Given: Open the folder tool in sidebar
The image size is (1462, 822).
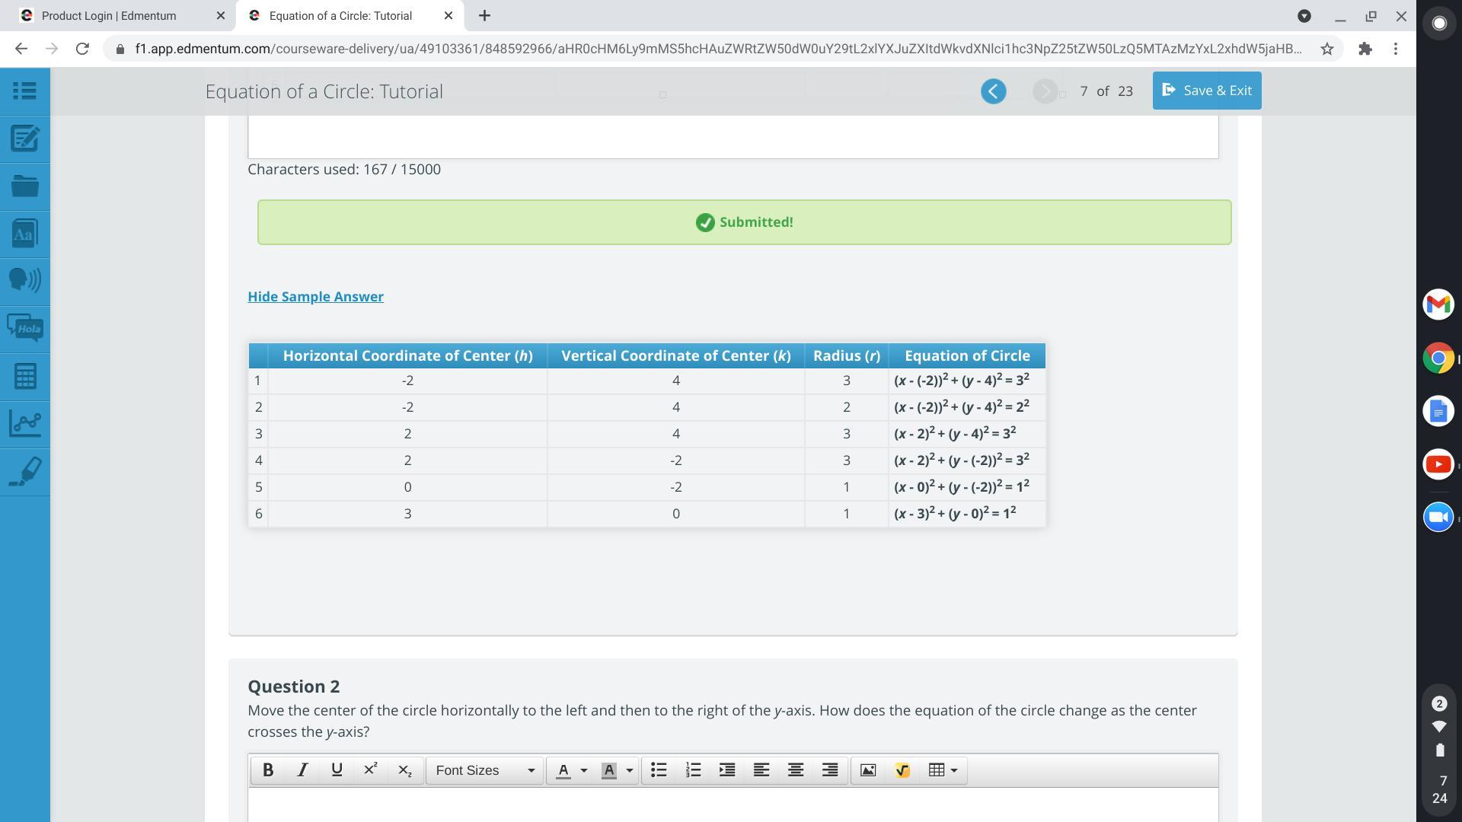Looking at the screenshot, I should tap(24, 186).
